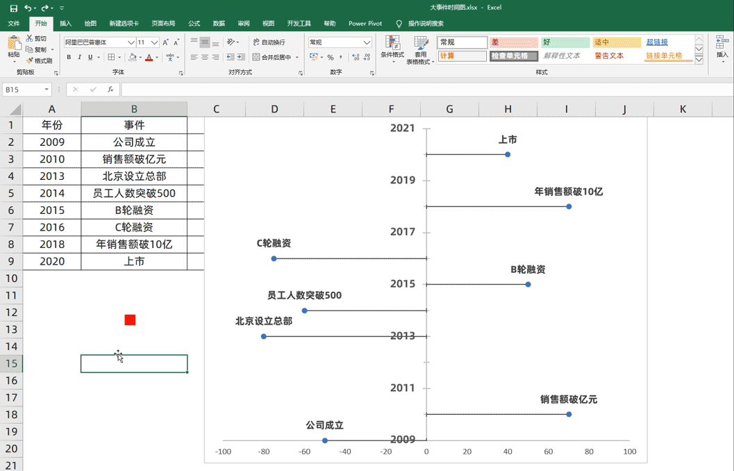
Task: Open Format as Table (套用表格格式) menu
Action: click(x=420, y=50)
